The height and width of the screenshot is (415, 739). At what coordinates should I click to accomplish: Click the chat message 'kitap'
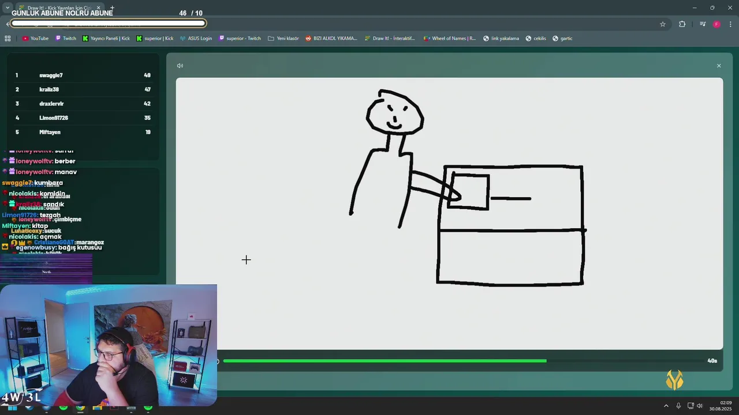[x=40, y=226]
